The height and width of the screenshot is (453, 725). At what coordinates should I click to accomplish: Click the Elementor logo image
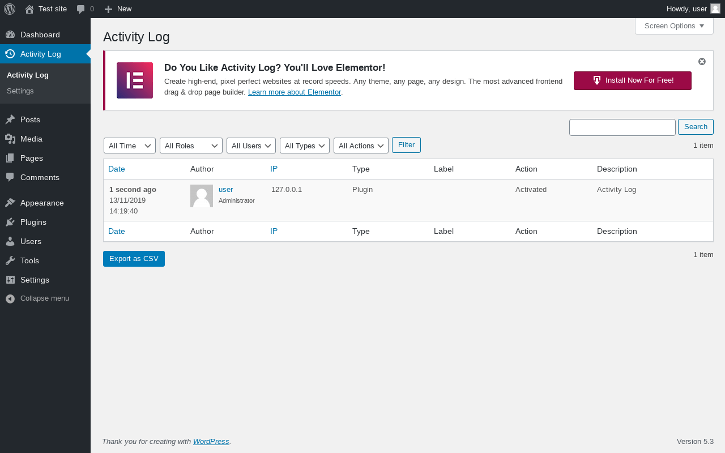click(x=135, y=80)
